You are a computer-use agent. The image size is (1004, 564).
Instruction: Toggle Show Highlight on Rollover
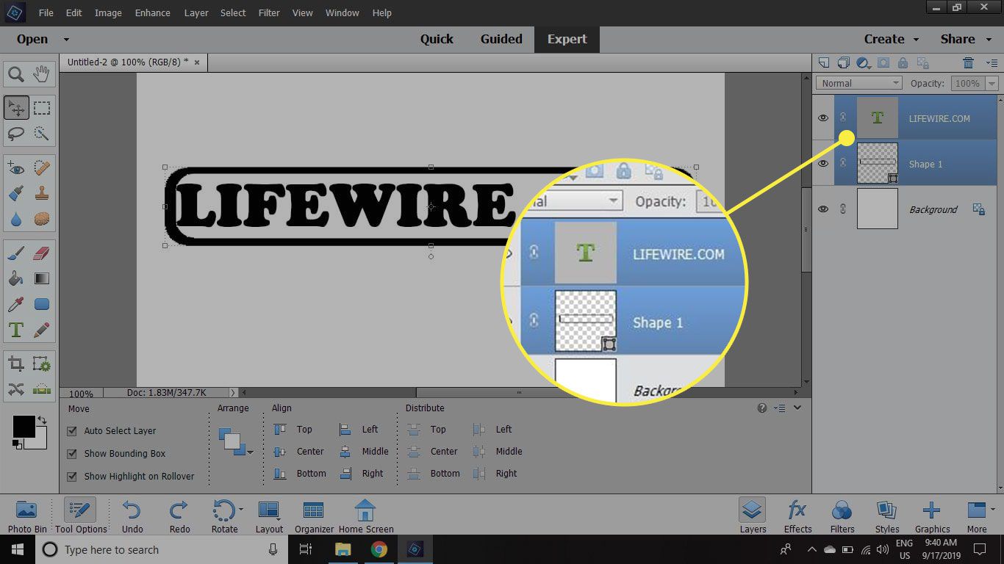72,476
